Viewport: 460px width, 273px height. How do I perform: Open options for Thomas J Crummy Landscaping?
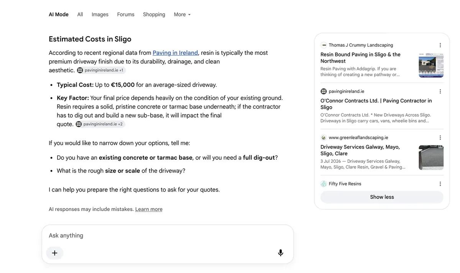coord(440,45)
